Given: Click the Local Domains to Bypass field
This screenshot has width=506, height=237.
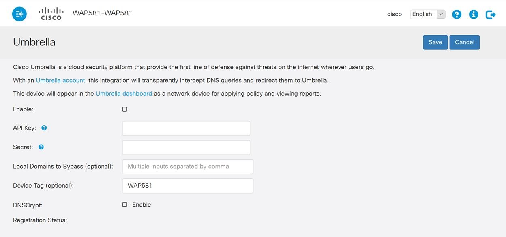Looking at the screenshot, I should (x=188, y=167).
